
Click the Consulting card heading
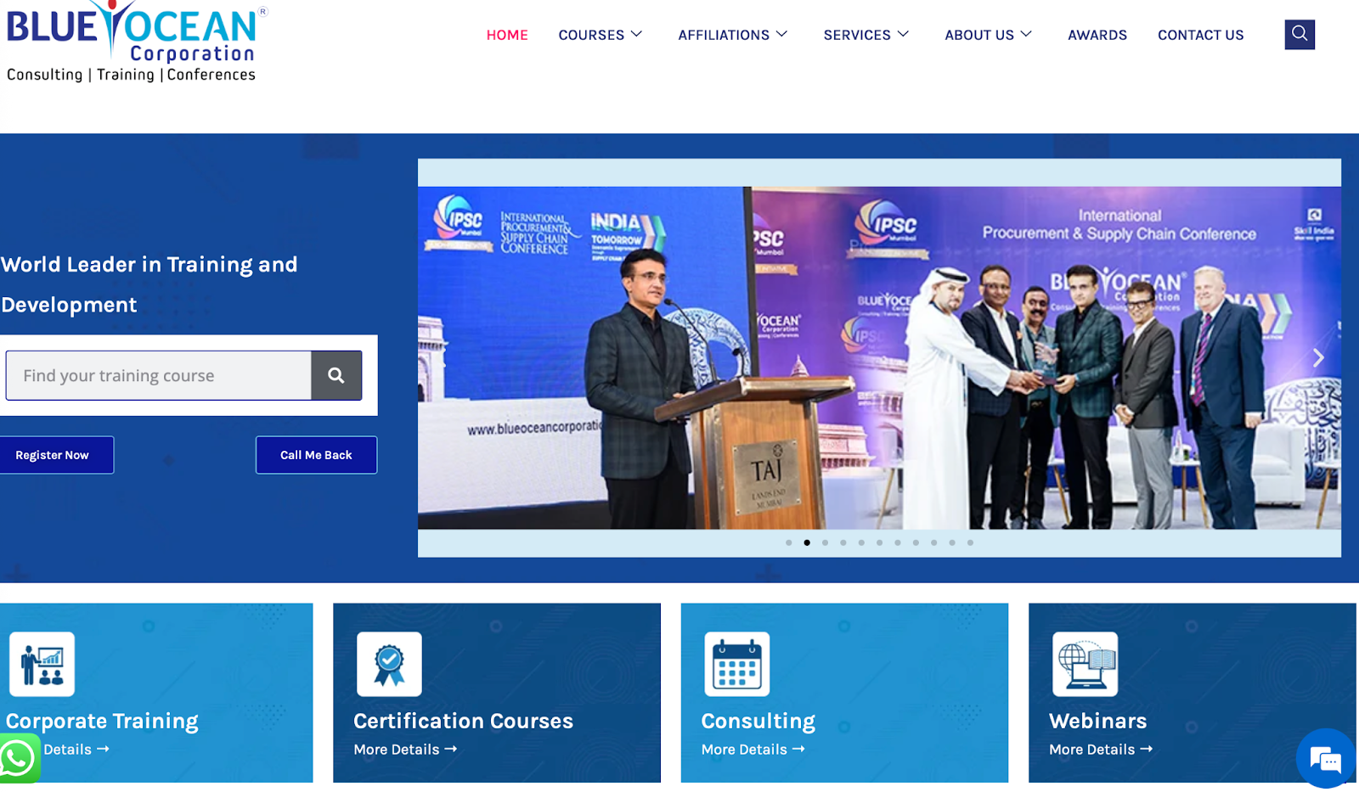758,721
